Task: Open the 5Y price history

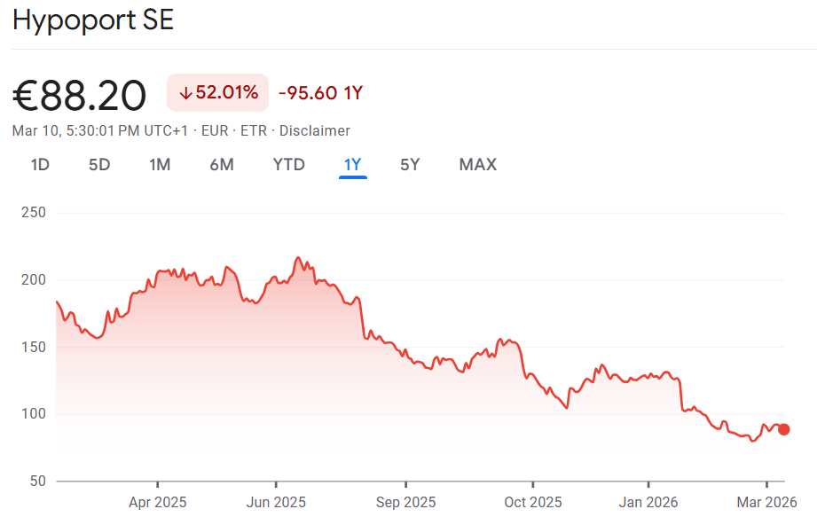Action: [x=410, y=164]
